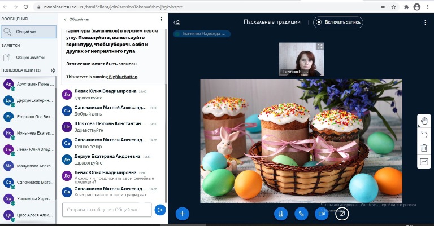434x226 pixels.
Task: Open manage users gear settings
Action: click(x=53, y=70)
